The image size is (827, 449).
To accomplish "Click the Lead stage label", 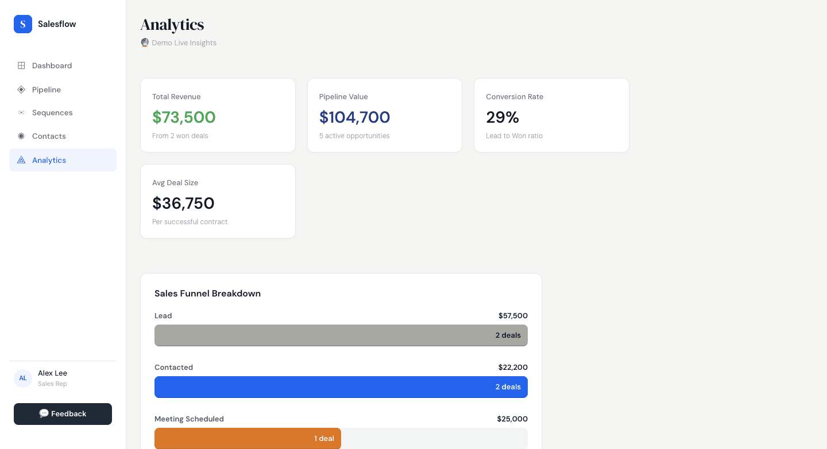I will 163,316.
